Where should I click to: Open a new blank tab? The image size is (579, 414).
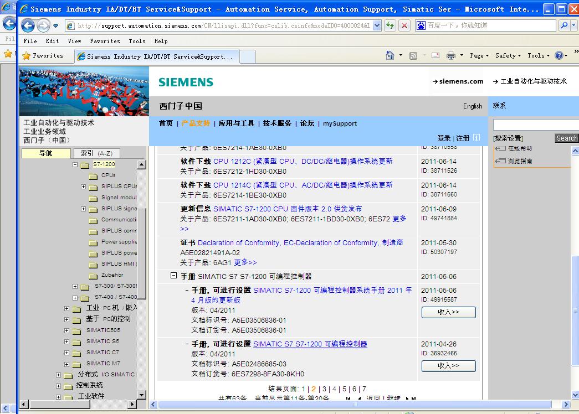248,57
